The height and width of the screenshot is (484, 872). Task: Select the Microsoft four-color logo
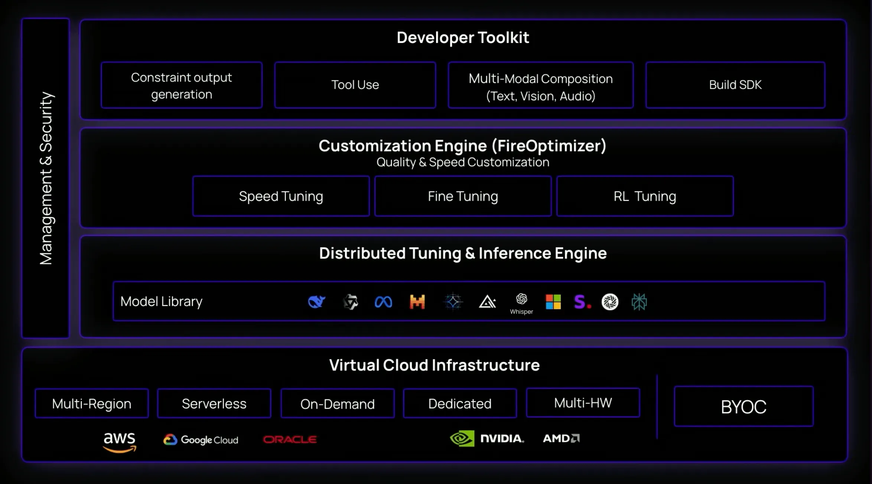point(553,302)
